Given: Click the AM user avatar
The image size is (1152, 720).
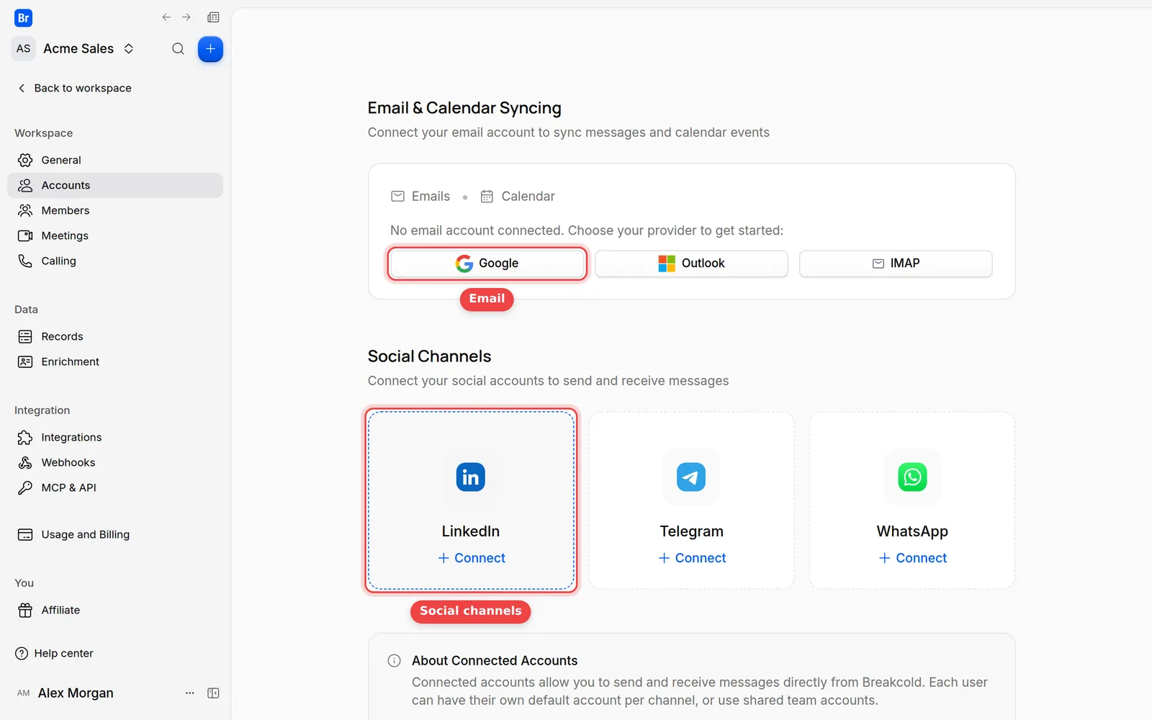Looking at the screenshot, I should (x=24, y=693).
